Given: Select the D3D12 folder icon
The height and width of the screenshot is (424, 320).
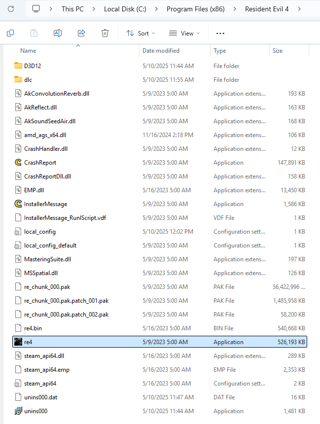Looking at the screenshot, I should pyautogui.click(x=18, y=66).
